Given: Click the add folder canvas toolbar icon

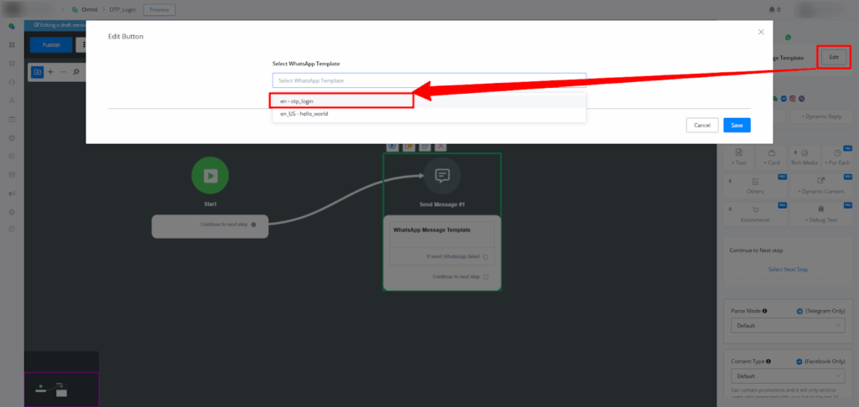Looking at the screenshot, I should point(38,72).
